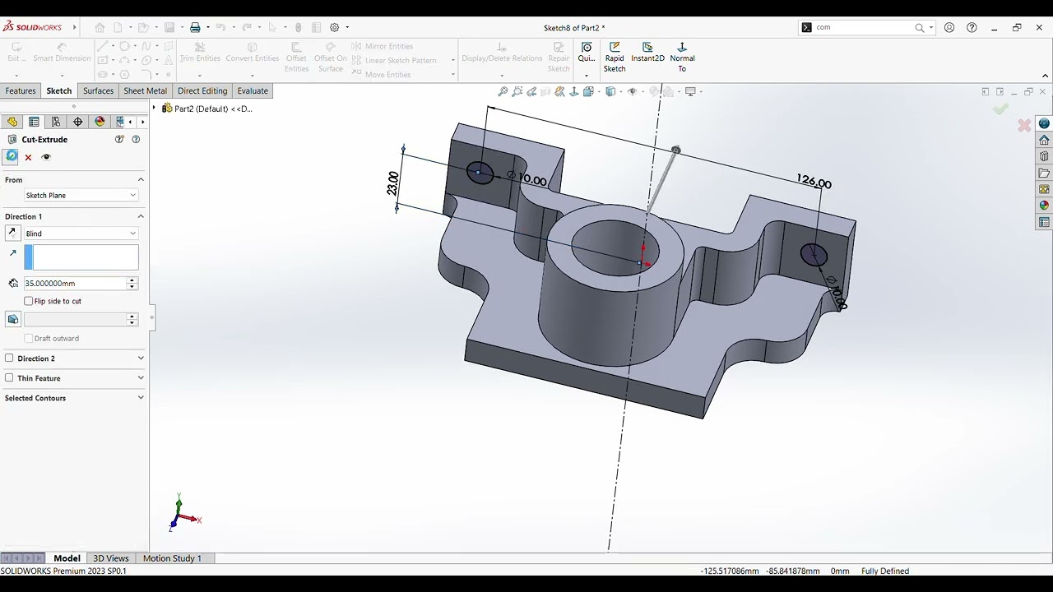The height and width of the screenshot is (592, 1053).
Task: Open the File Explorer folder icon in the task pane
Action: pyautogui.click(x=1044, y=173)
